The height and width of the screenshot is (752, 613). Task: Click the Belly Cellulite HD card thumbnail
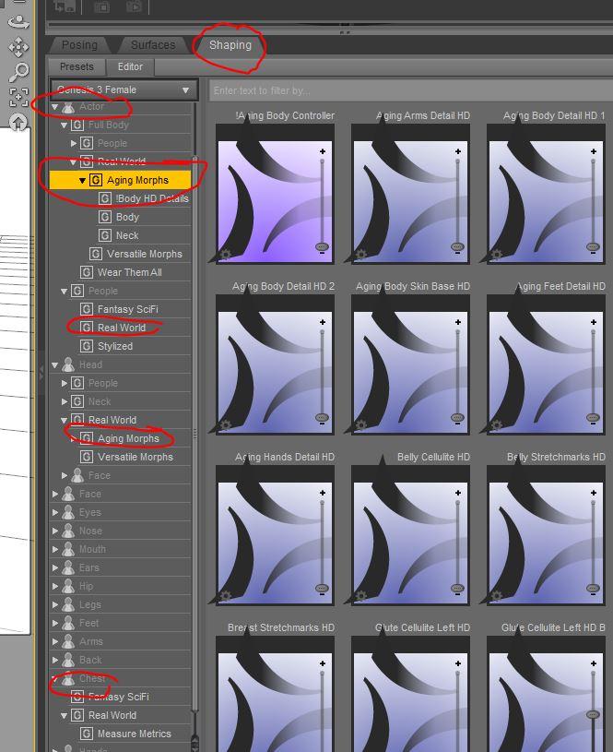(410, 535)
